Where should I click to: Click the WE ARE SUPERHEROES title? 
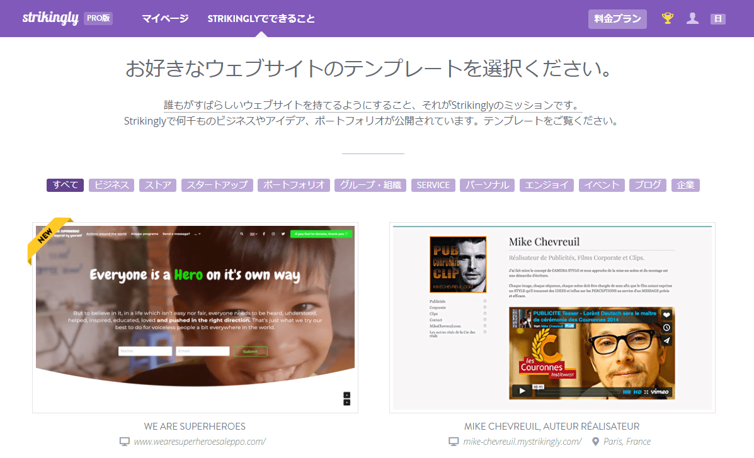point(195,427)
